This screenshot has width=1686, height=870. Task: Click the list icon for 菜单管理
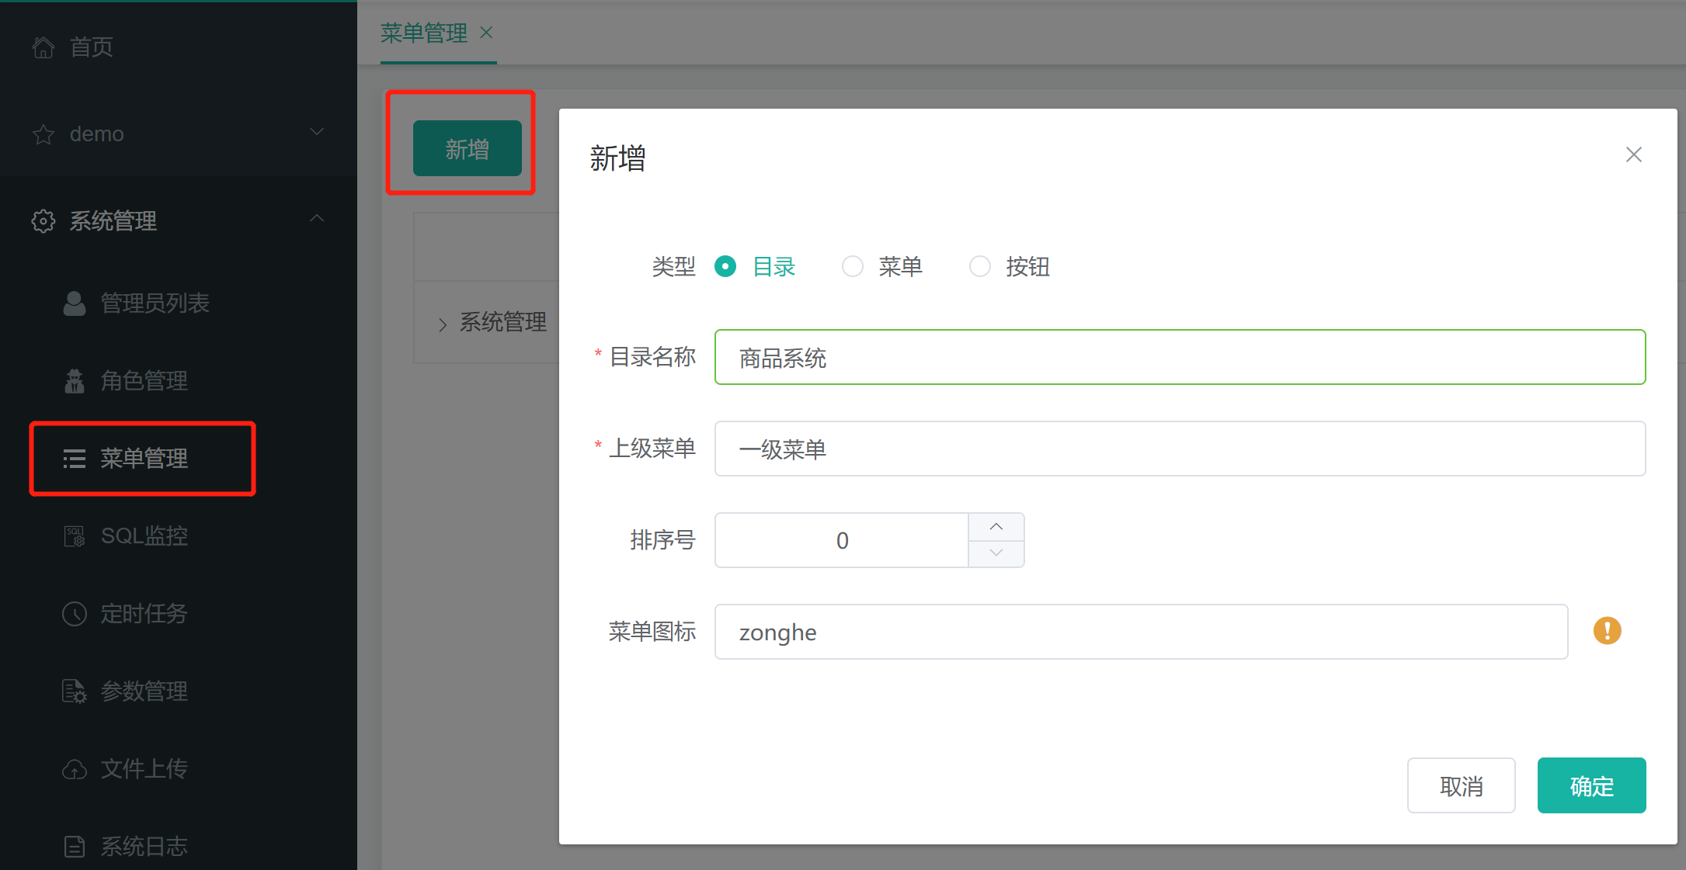[x=75, y=459]
